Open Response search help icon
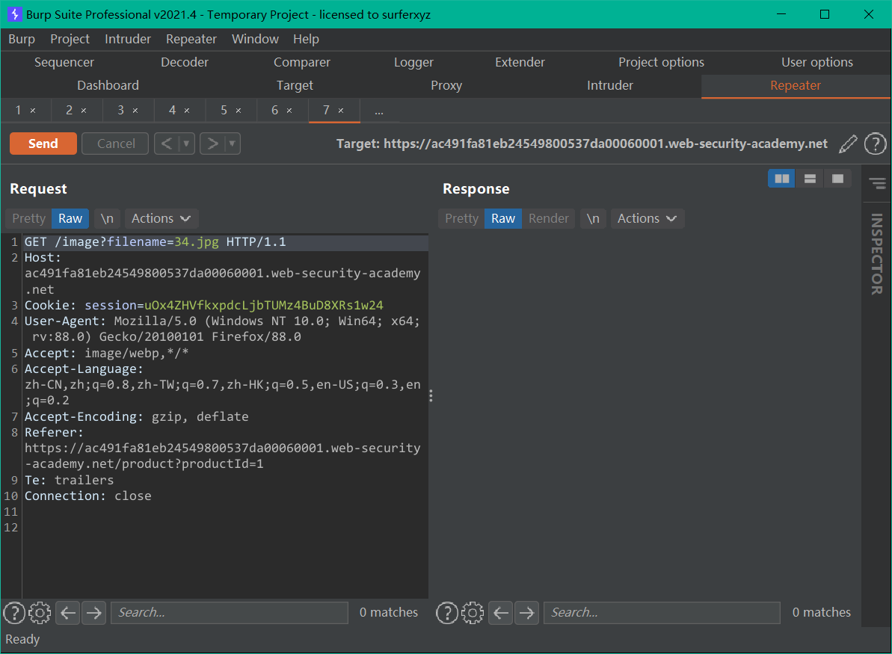Viewport: 892px width, 654px height. click(447, 612)
